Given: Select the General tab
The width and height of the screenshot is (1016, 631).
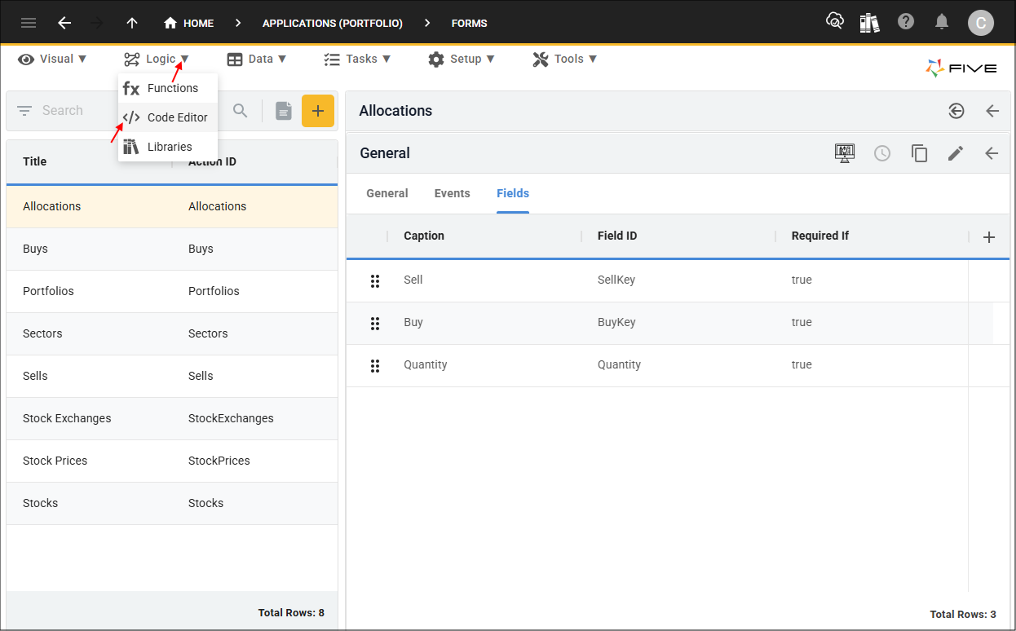Looking at the screenshot, I should [x=387, y=193].
